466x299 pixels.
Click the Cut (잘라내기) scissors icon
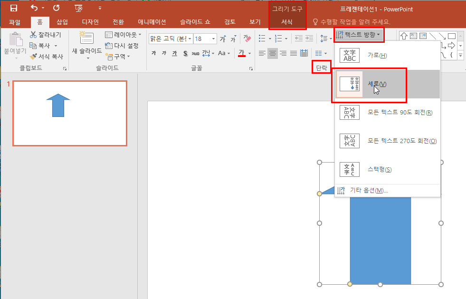[33, 35]
